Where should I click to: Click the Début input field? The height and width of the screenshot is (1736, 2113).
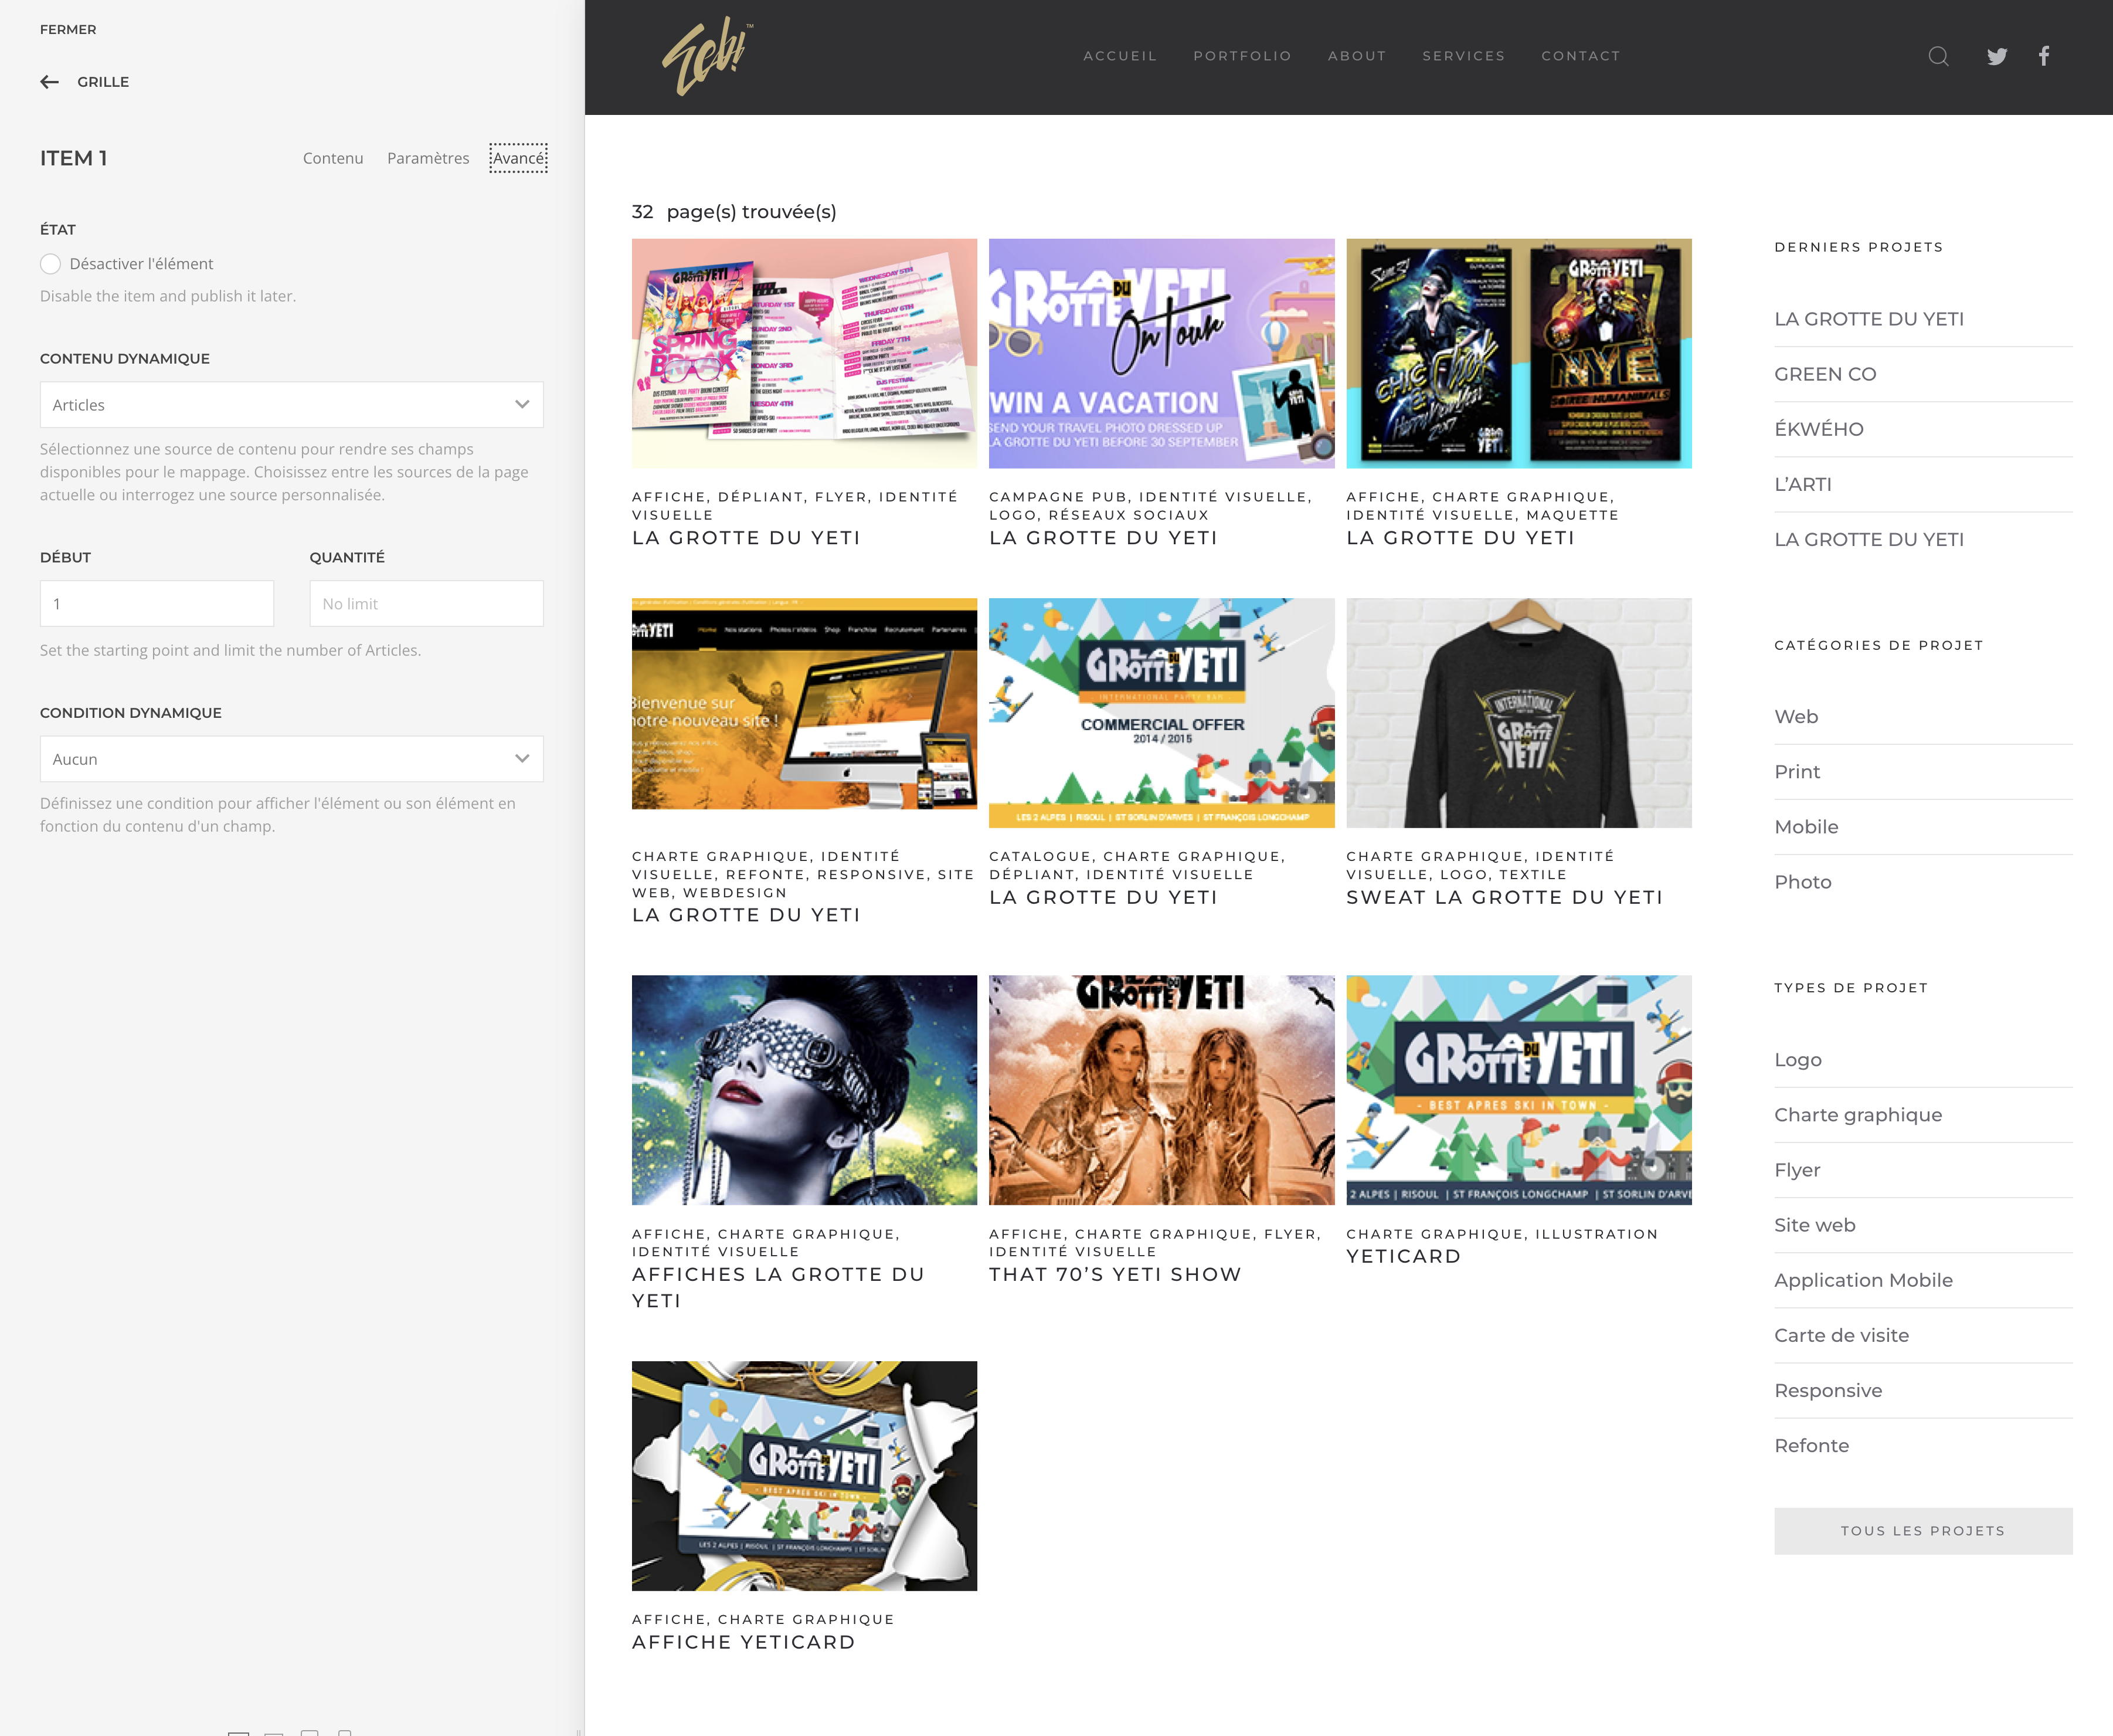click(156, 604)
